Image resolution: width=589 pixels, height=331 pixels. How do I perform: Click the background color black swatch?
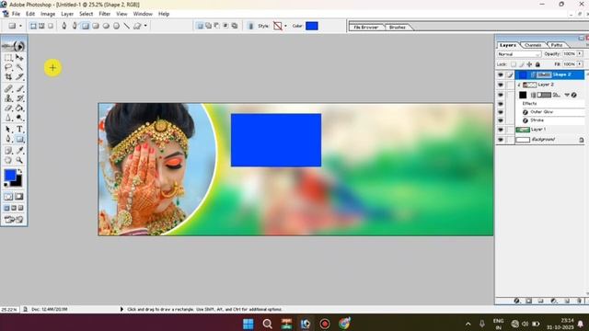pyautogui.click(x=17, y=183)
